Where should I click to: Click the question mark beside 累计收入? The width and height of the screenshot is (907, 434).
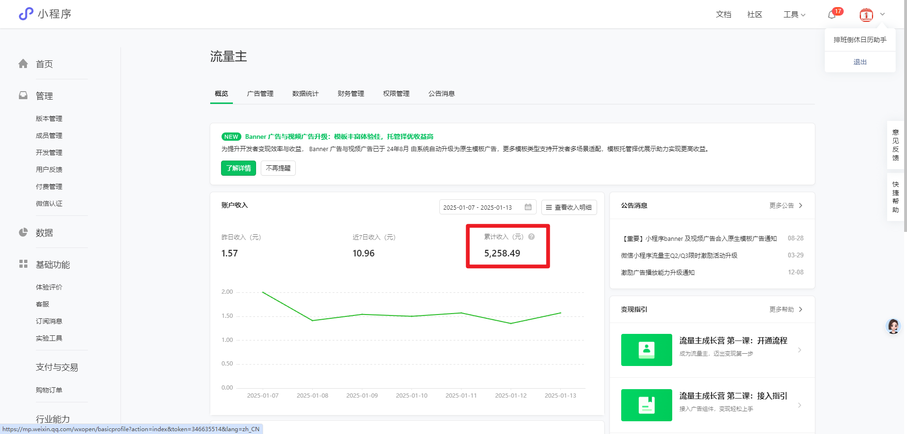tap(531, 237)
